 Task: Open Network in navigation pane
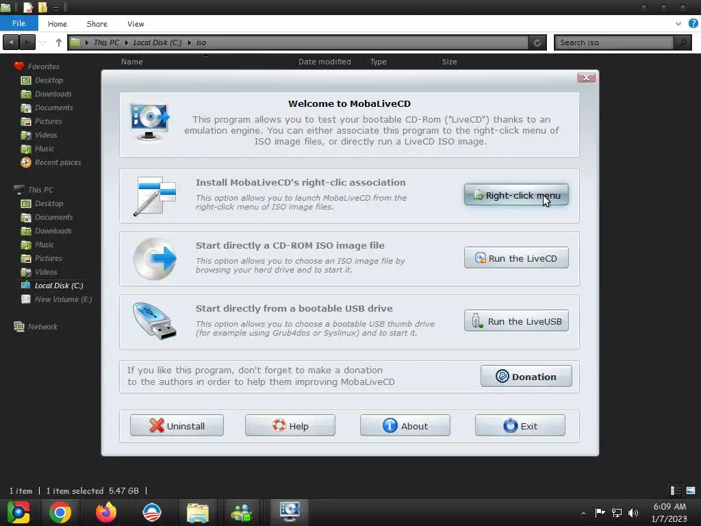pyautogui.click(x=42, y=327)
